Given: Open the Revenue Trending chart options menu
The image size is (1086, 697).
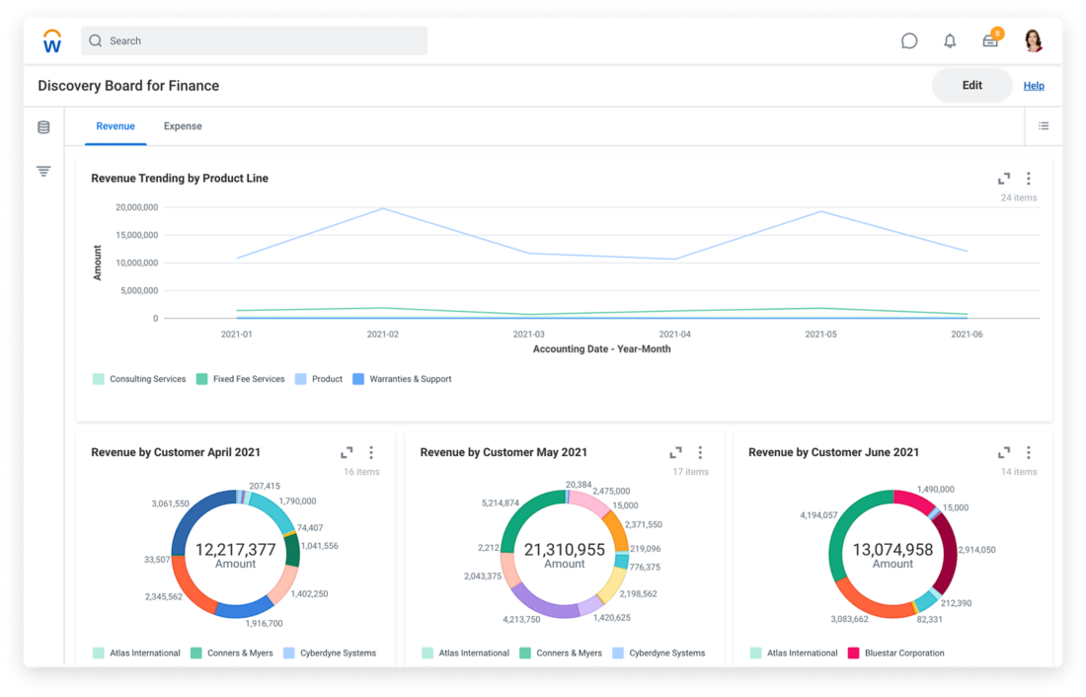Looking at the screenshot, I should point(1029,178).
